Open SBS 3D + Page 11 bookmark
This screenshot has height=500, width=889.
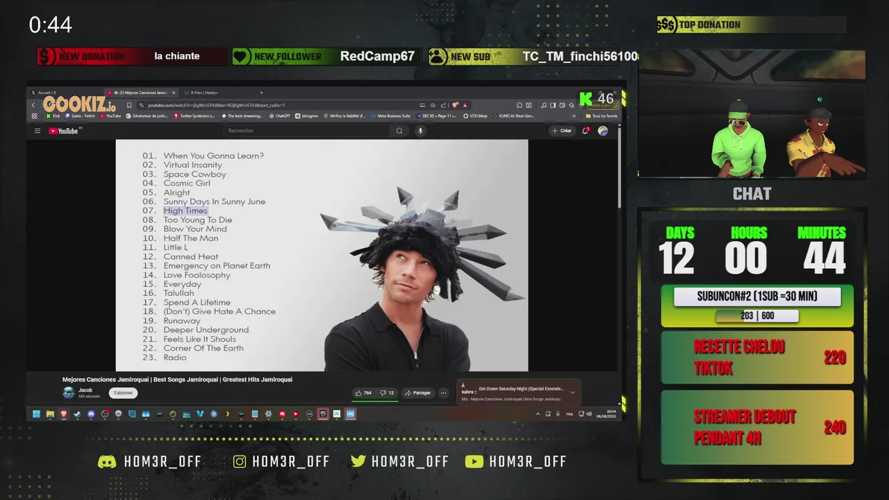tap(438, 116)
